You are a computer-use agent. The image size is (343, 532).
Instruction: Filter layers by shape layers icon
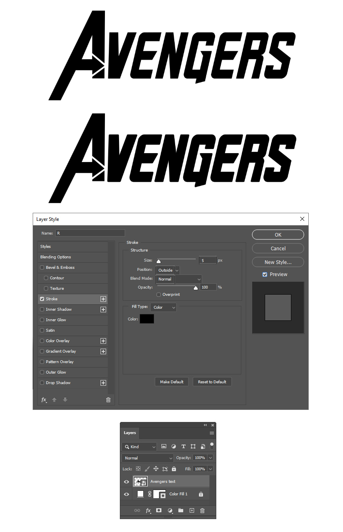pyautogui.click(x=193, y=447)
